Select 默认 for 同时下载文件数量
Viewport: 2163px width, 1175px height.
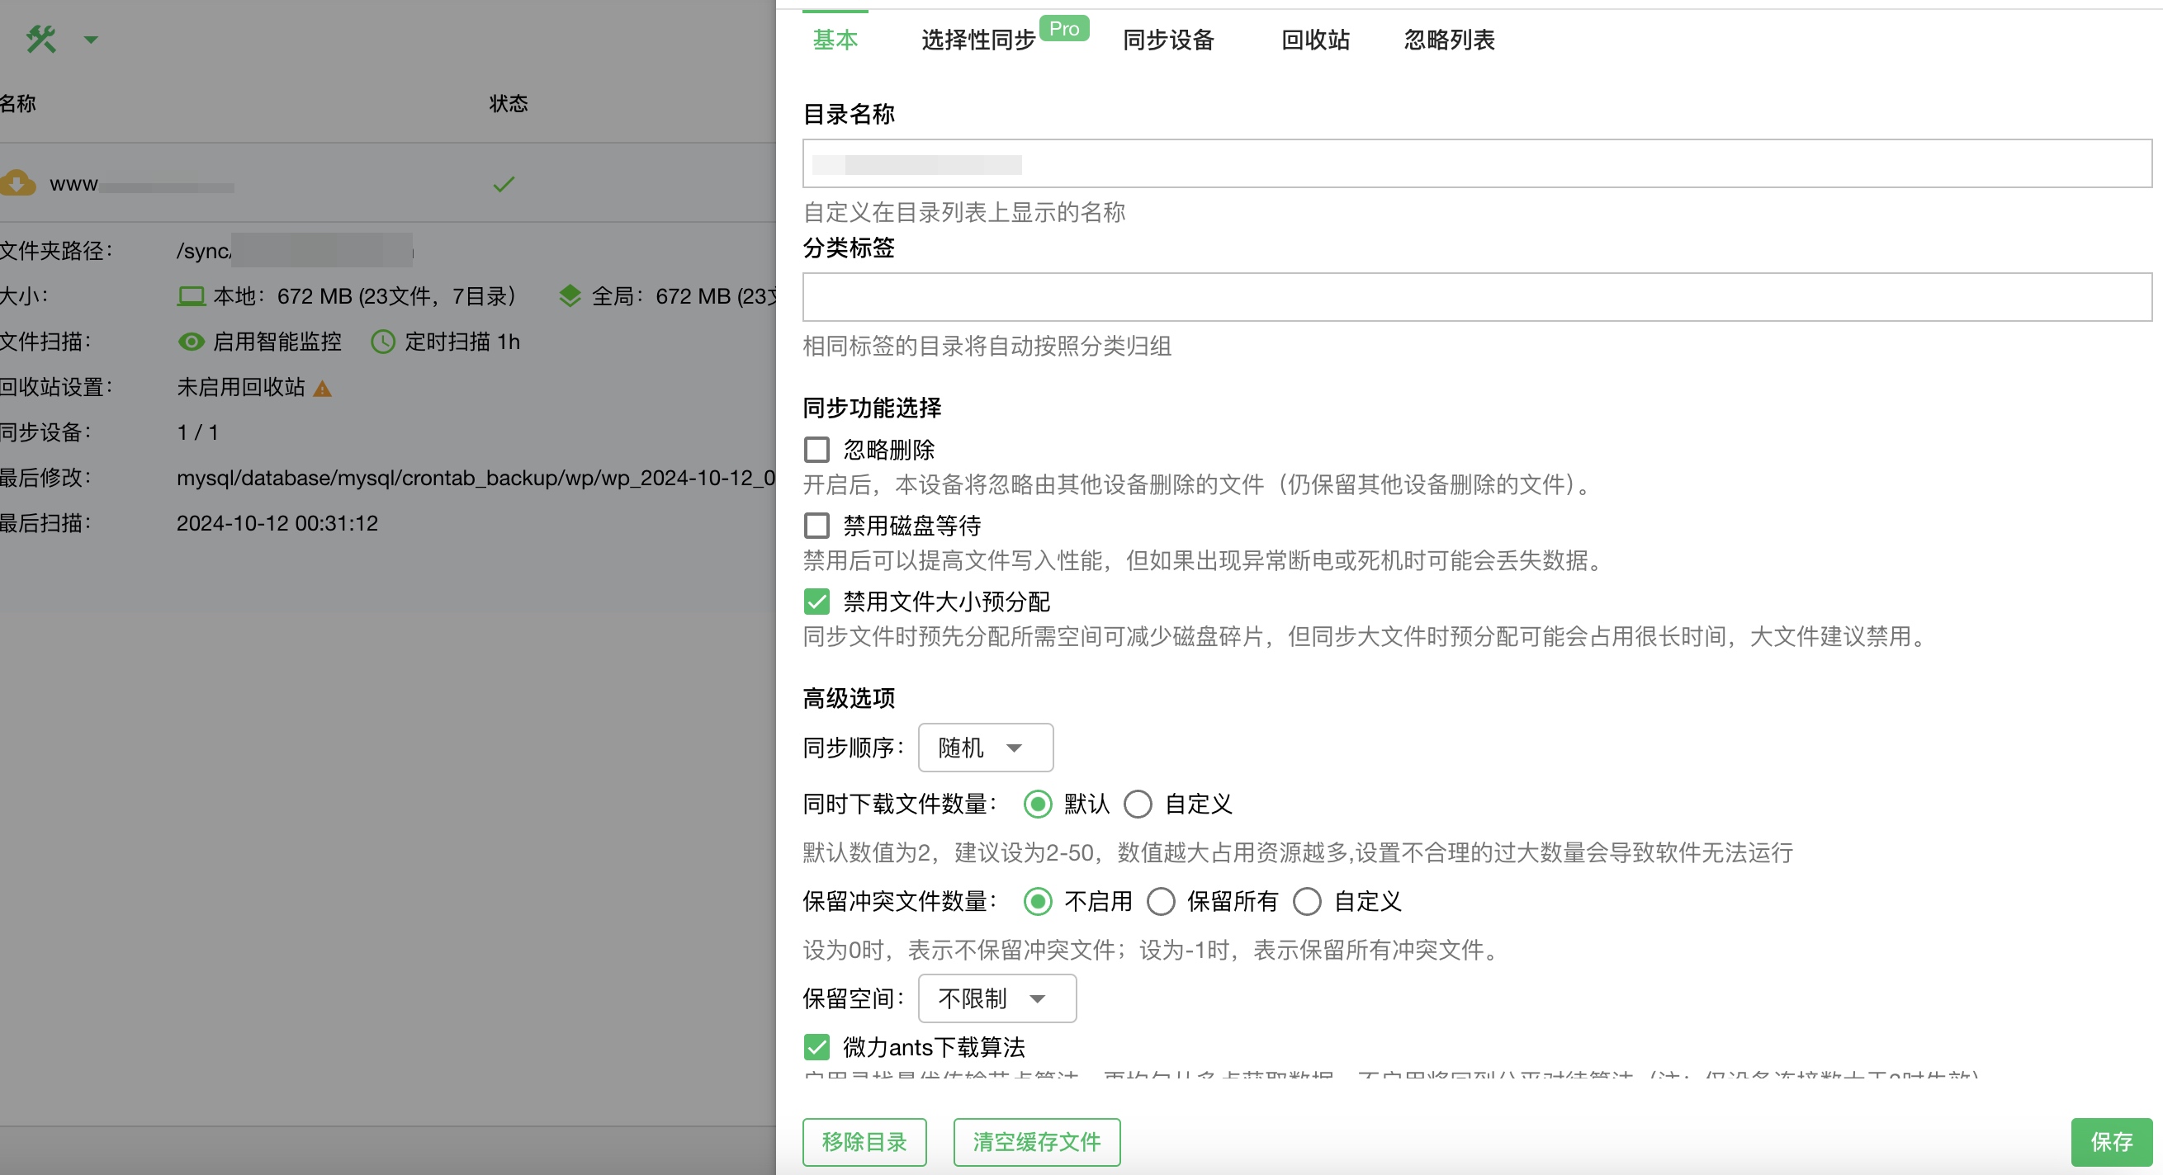(x=1038, y=804)
